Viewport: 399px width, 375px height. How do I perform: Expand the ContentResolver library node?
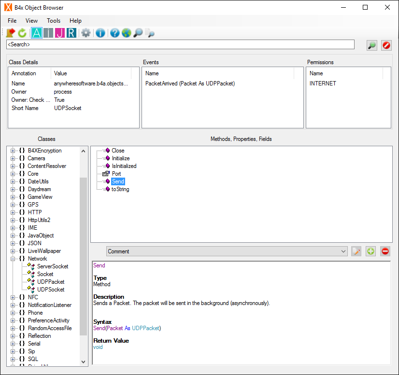click(x=13, y=167)
